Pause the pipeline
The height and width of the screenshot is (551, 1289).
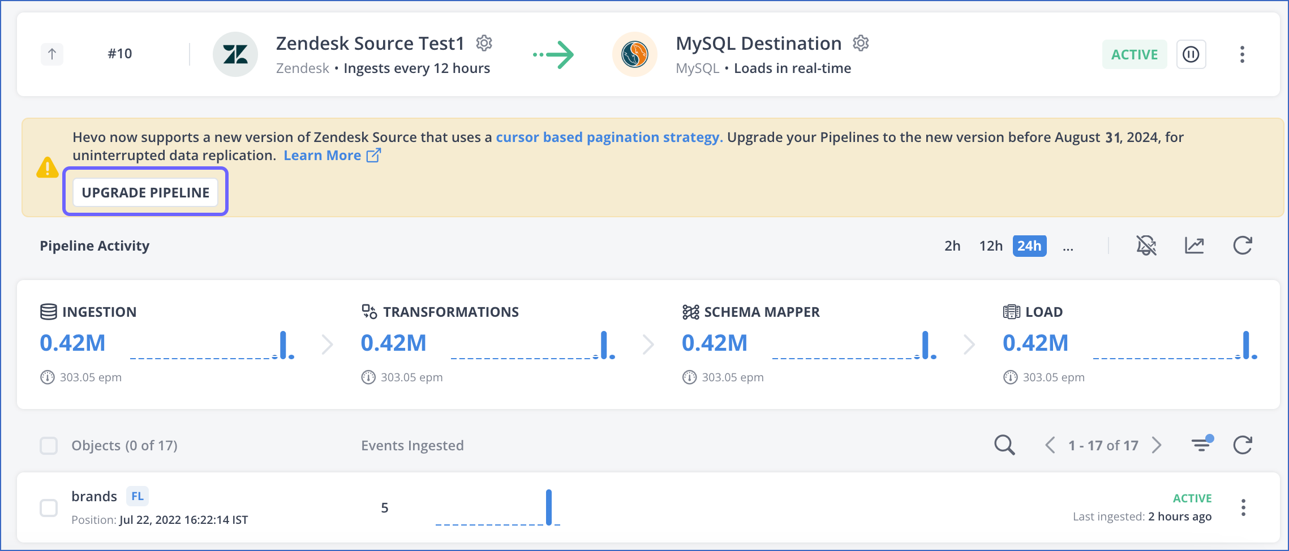coord(1191,54)
